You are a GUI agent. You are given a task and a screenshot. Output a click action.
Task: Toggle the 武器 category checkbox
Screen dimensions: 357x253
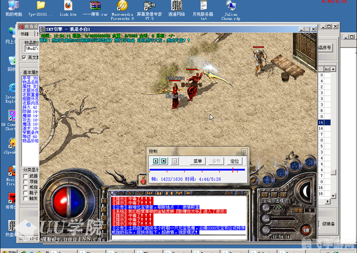[x=25, y=176]
